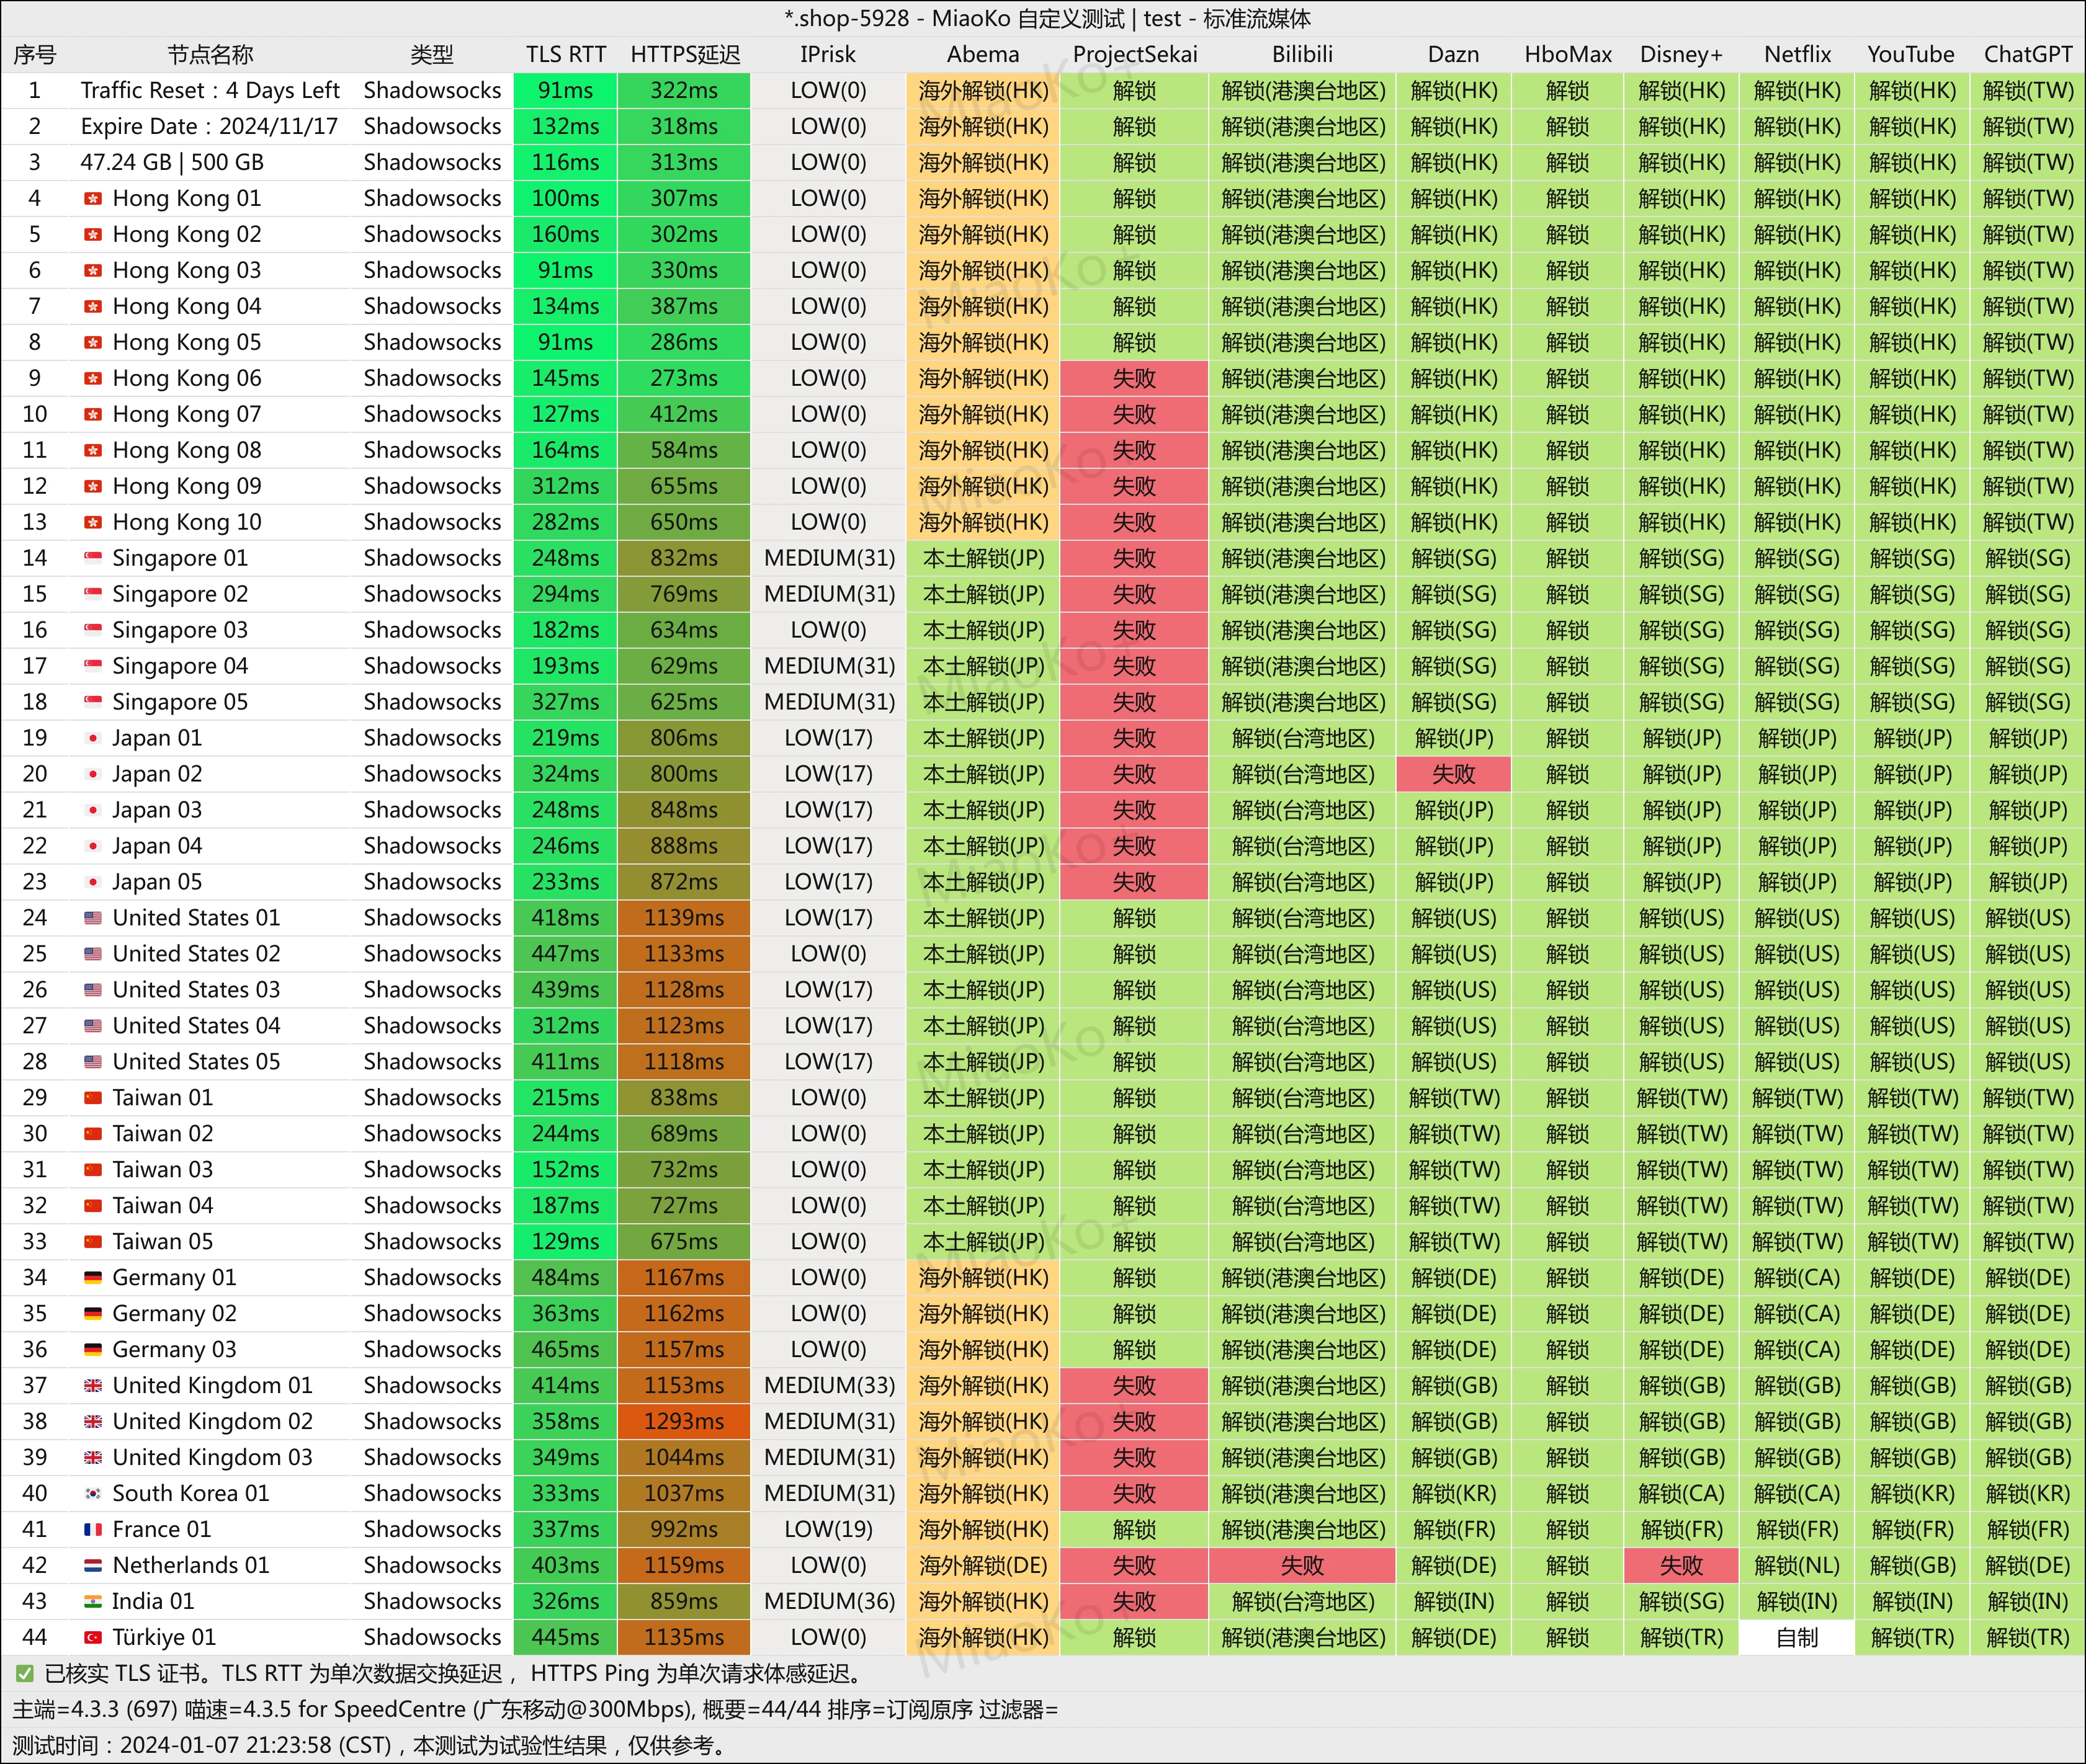Click the flag icon next to Hong Kong 06
This screenshot has width=2086, height=1764.
[x=93, y=379]
